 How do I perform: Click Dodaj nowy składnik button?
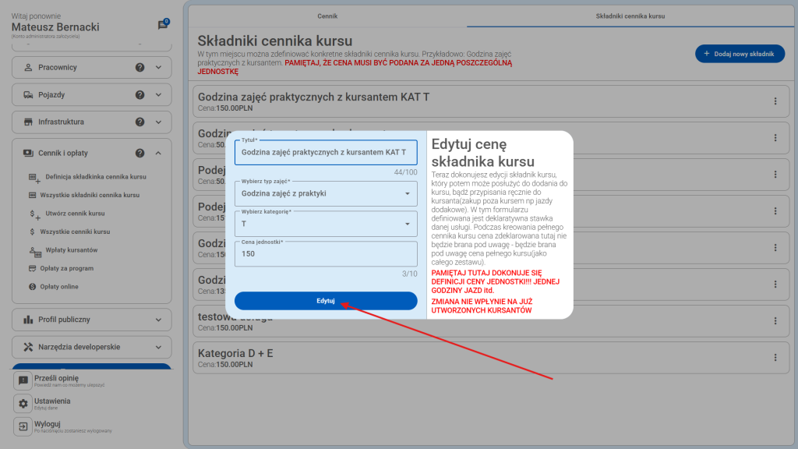pos(739,54)
